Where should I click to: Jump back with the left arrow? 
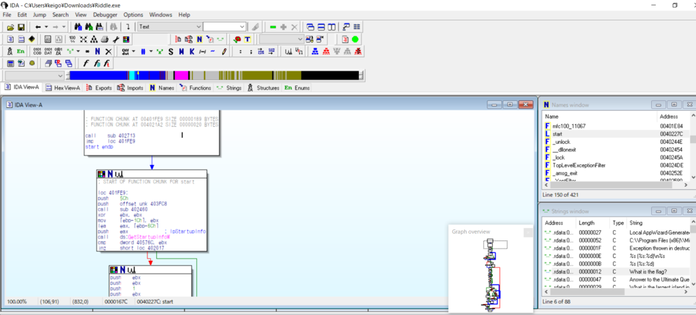pos(38,27)
